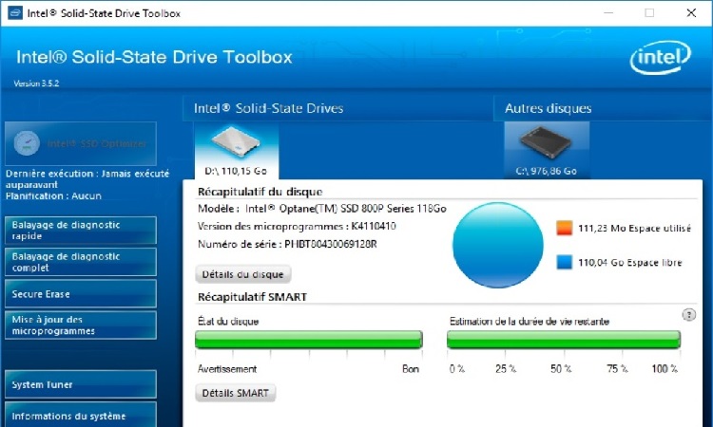Screen dimensions: 713x427
Task: Click the Bon label under health bar
Action: coord(410,369)
